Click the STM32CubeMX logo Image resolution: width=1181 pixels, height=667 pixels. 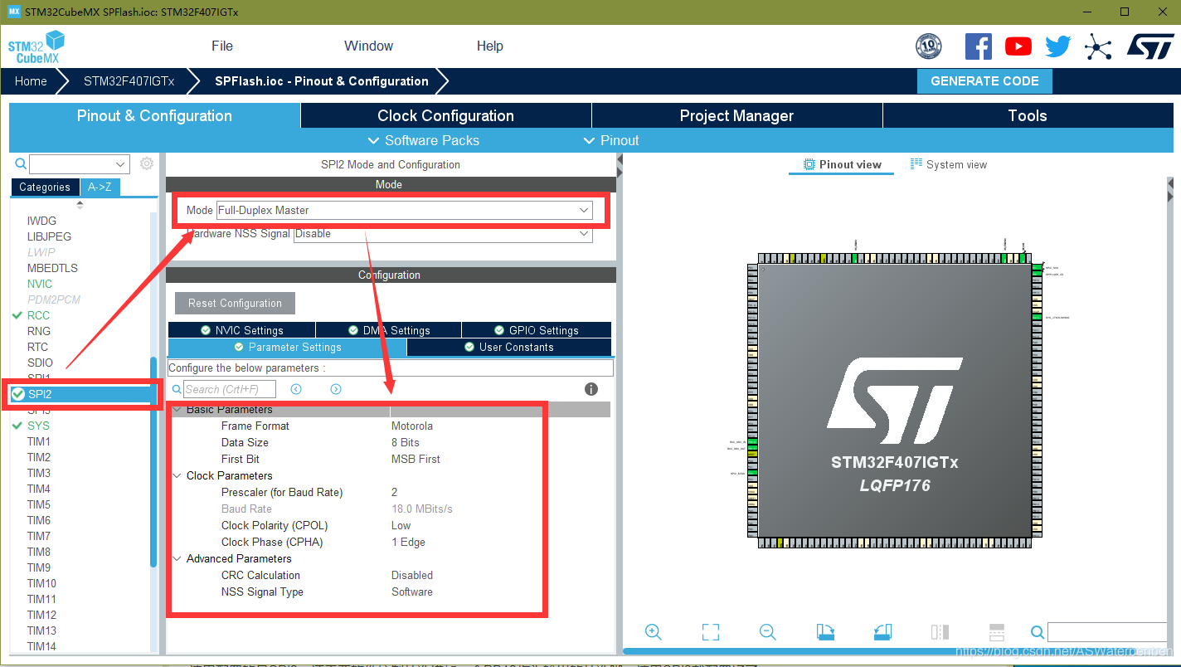pos(36,46)
